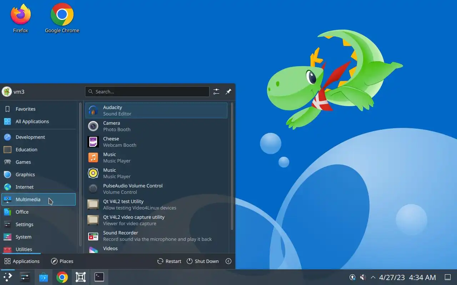Viewport: 457px width, 285px height.
Task: Switch to the Places tab
Action: [62, 261]
